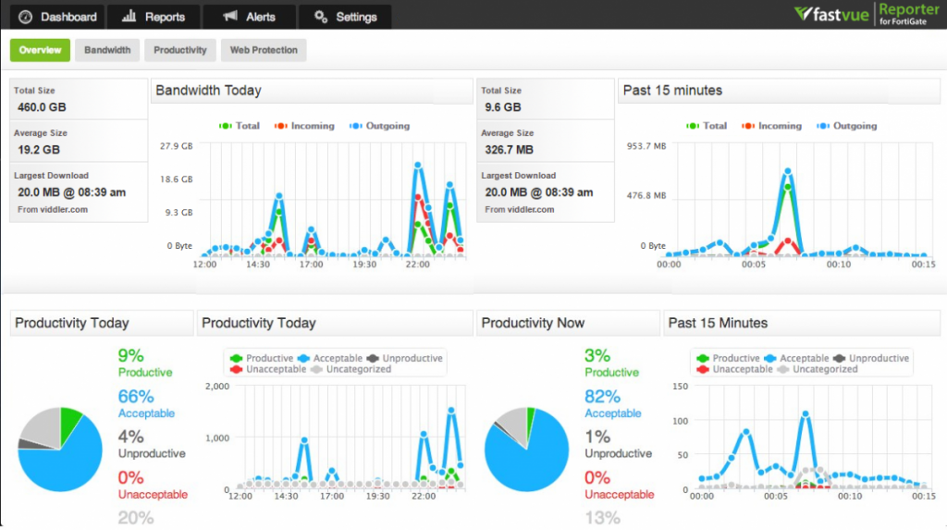Toggle Outgoing series in Past 15 minutes legend

(846, 126)
